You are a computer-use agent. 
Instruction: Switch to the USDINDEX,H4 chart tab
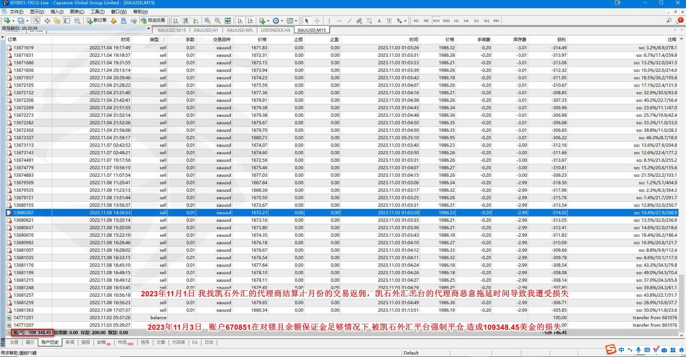click(275, 30)
